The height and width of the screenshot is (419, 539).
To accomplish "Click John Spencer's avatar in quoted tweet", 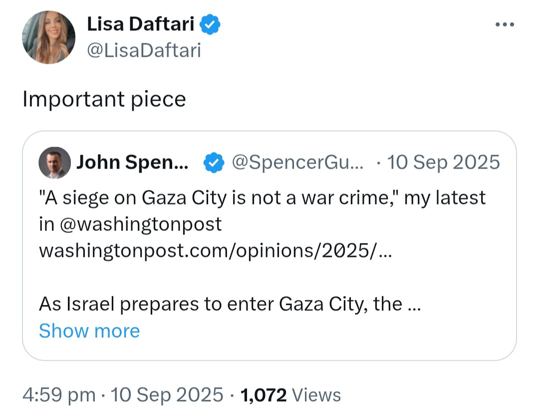I will pyautogui.click(x=54, y=163).
